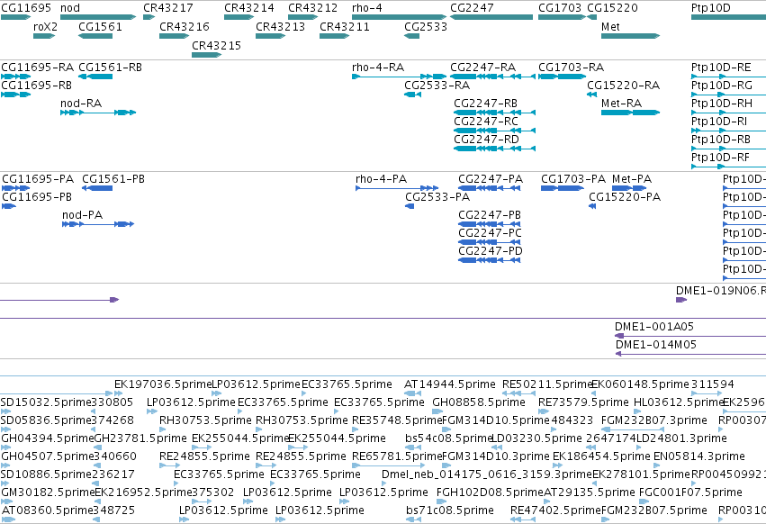Select the CR43217 gene feature
This screenshot has height=524, width=766.
149,17
